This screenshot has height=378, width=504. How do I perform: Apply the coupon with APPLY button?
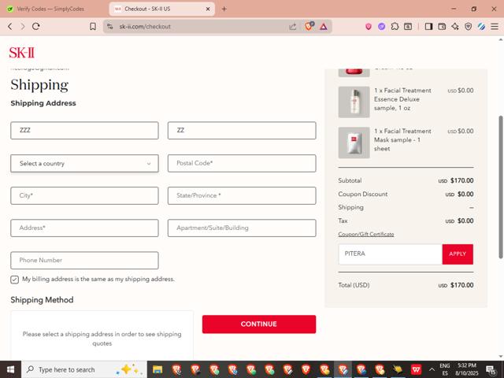pos(458,254)
